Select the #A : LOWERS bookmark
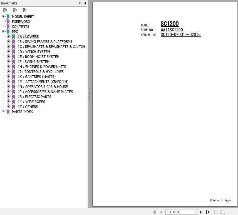The image size is (238, 215). (x=28, y=37)
